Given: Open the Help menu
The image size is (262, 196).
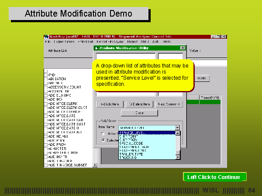Looking at the screenshot, I should [167, 42].
